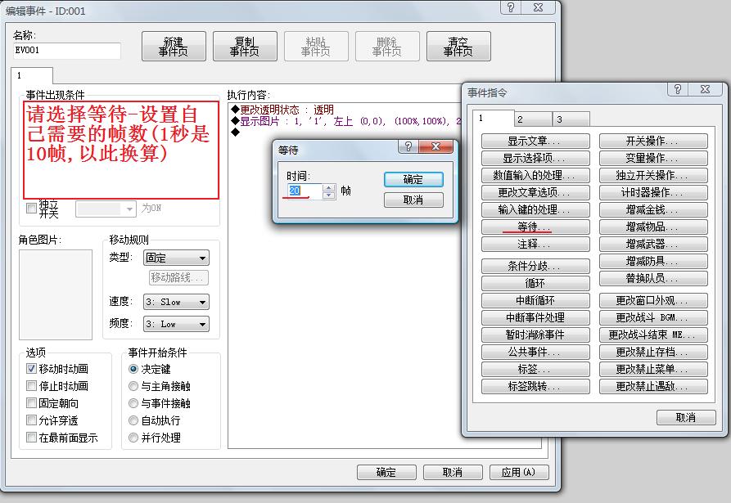Click the 复制事件页 button
The width and height of the screenshot is (731, 503).
coord(245,47)
